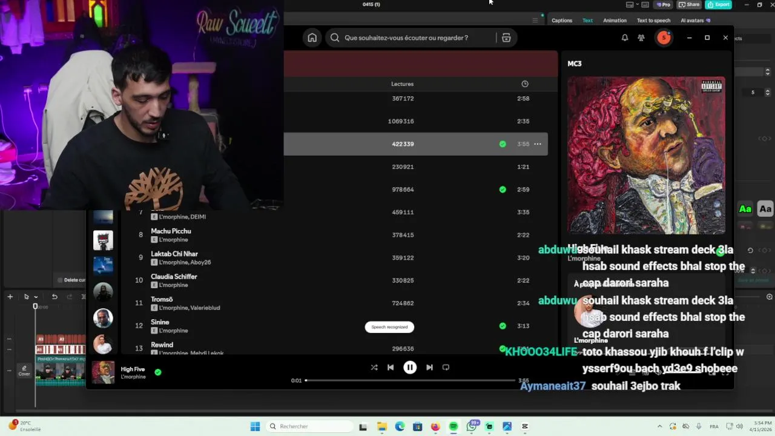Screen dimensions: 775x436
Task: Open File Explorer from taskbar
Action: tap(382, 426)
